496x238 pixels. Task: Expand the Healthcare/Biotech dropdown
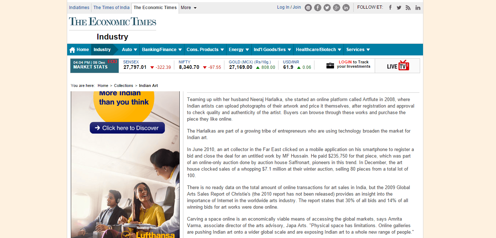click(x=318, y=50)
